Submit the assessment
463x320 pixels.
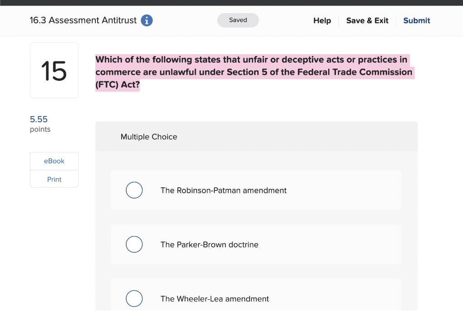(x=416, y=20)
